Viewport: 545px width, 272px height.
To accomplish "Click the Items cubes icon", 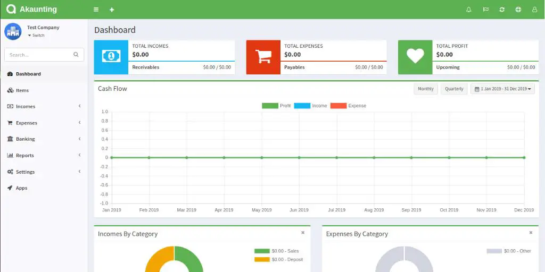I will pyautogui.click(x=10, y=90).
